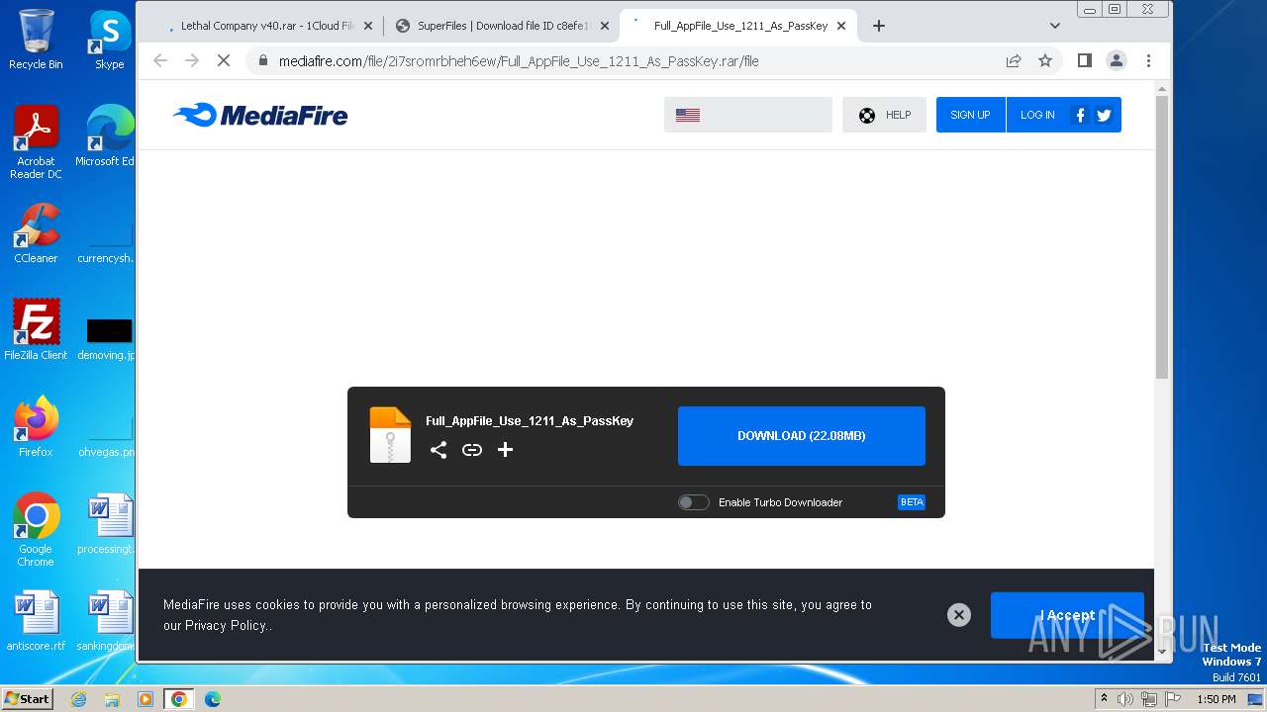The width and height of the screenshot is (1267, 712).
Task: Click the taskbar clock 1:50 PM
Action: 1216,699
